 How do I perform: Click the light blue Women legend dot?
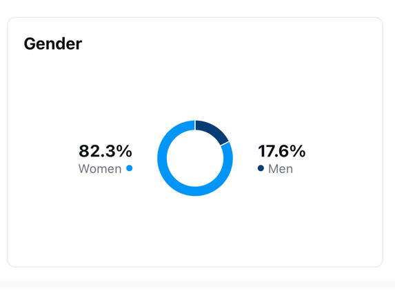[x=129, y=168]
